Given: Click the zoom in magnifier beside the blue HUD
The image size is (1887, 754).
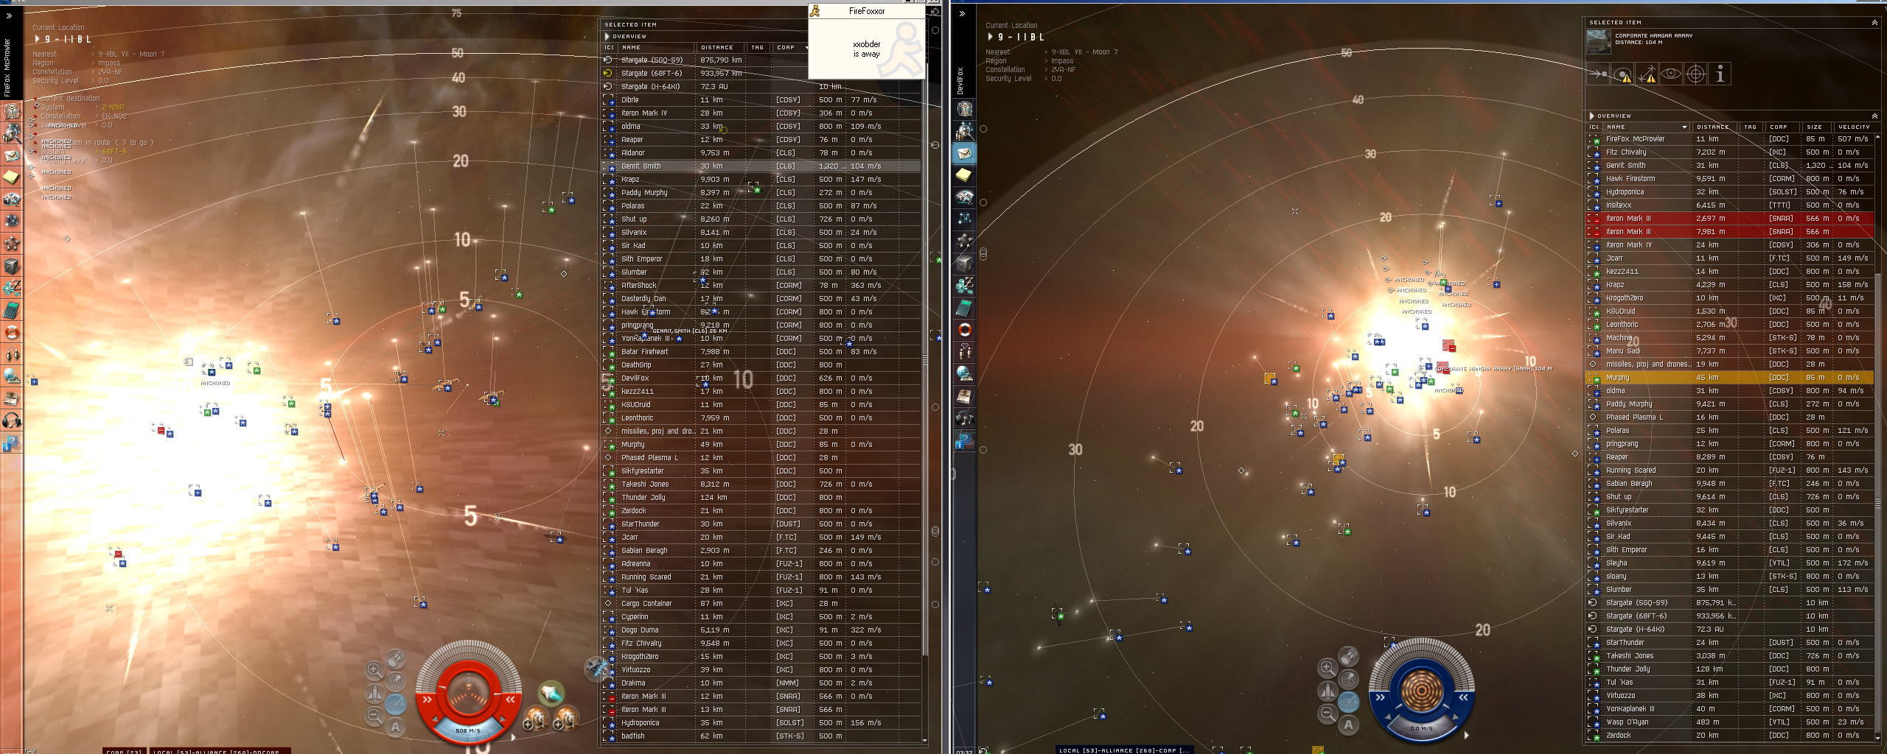Looking at the screenshot, I should pyautogui.click(x=1328, y=668).
